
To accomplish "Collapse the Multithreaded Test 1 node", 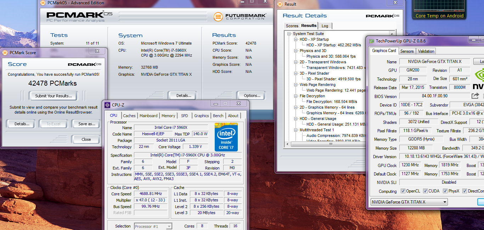I will (x=296, y=130).
